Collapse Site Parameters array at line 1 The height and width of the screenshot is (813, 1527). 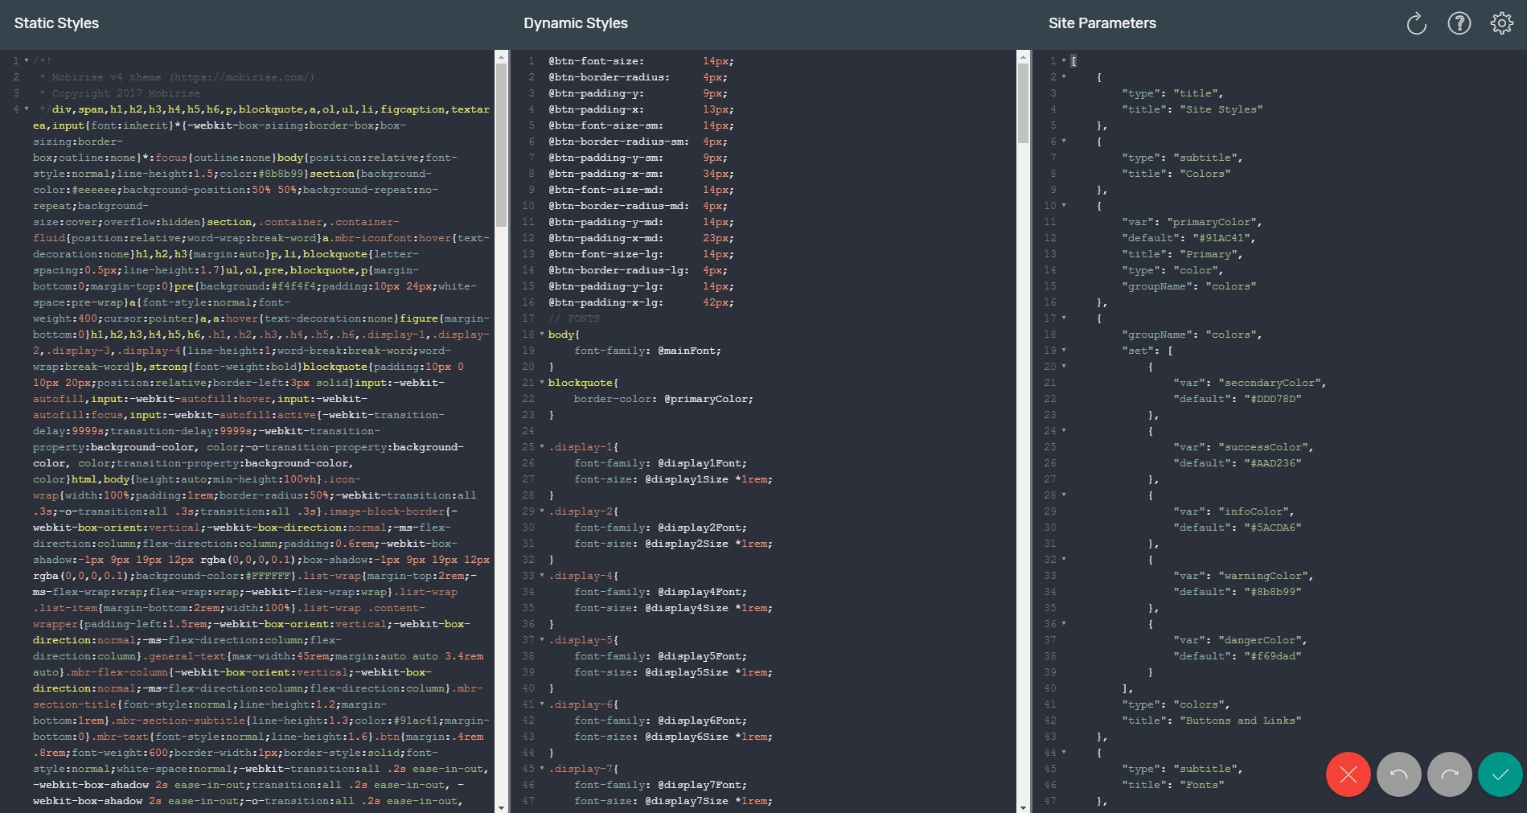1064,60
